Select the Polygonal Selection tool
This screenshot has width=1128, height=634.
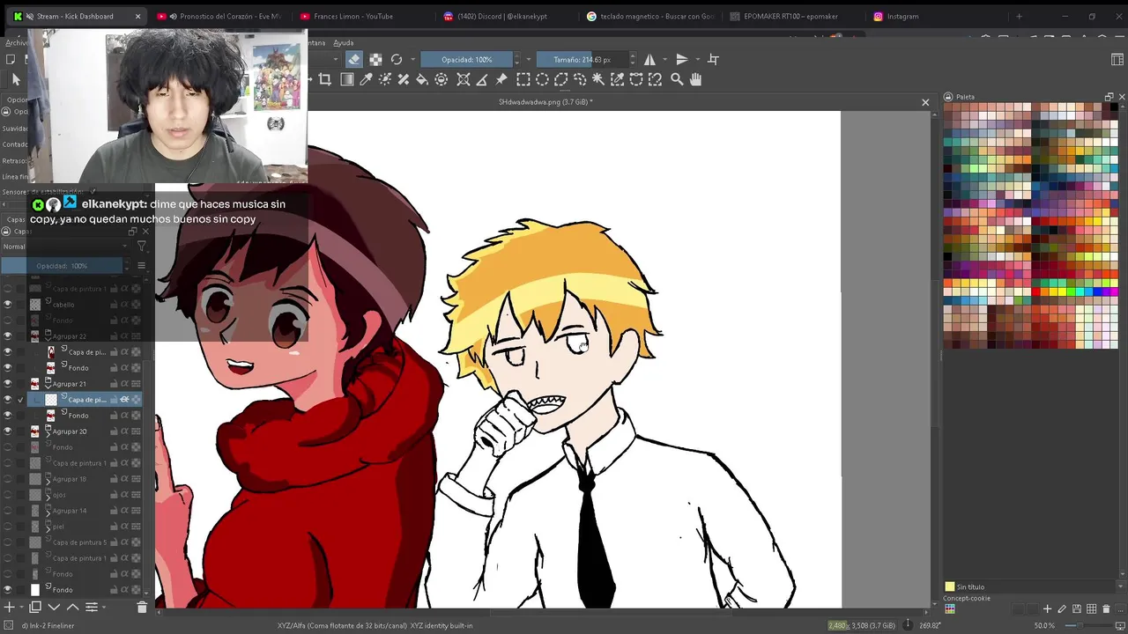(x=560, y=79)
